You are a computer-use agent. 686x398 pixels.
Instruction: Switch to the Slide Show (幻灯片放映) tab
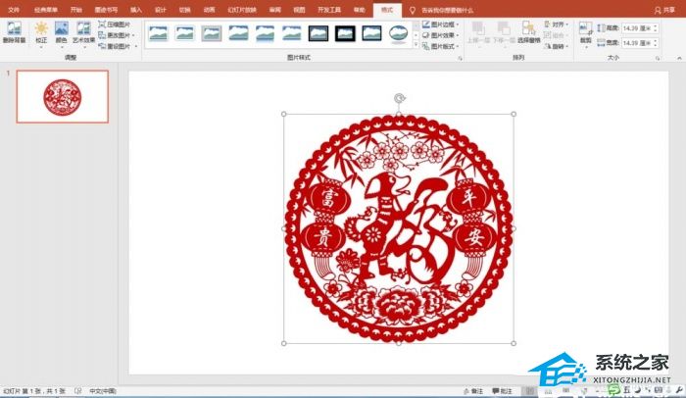pos(242,10)
